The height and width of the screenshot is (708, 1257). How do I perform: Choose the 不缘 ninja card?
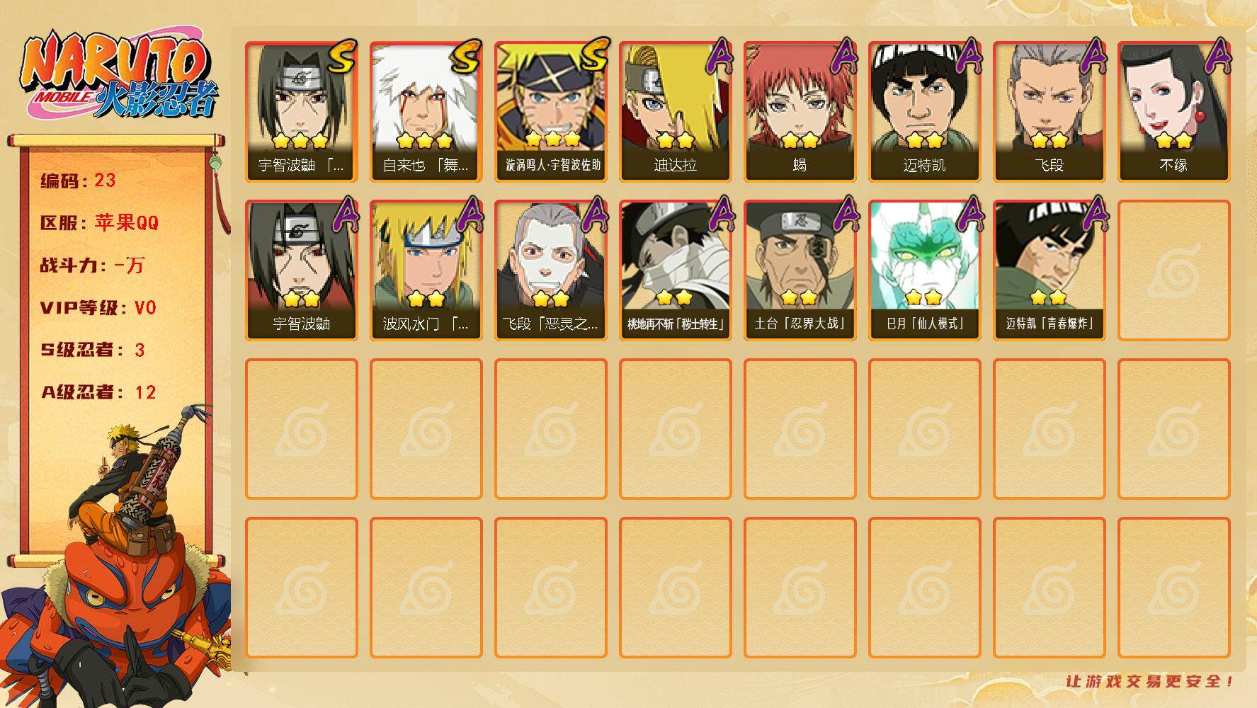click(1173, 112)
